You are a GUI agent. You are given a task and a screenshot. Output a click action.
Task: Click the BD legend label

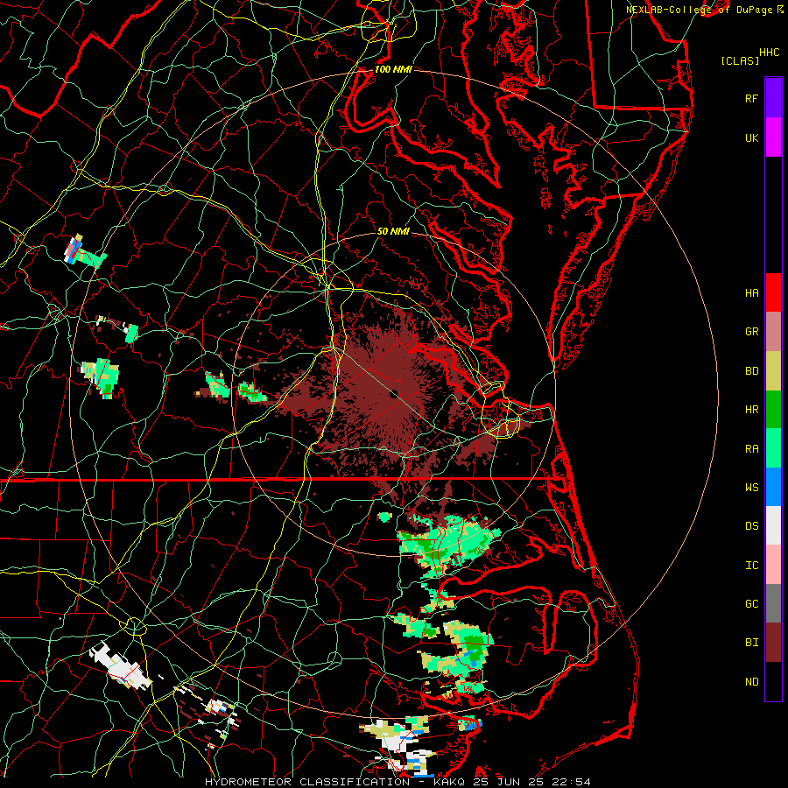(751, 371)
